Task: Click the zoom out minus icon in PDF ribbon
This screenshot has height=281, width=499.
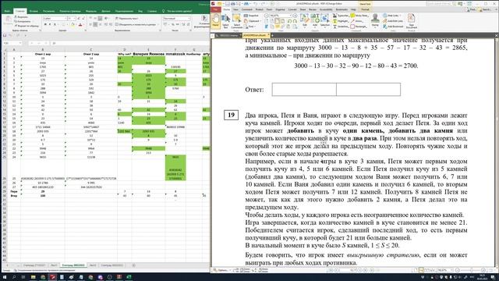Action: 267,16
